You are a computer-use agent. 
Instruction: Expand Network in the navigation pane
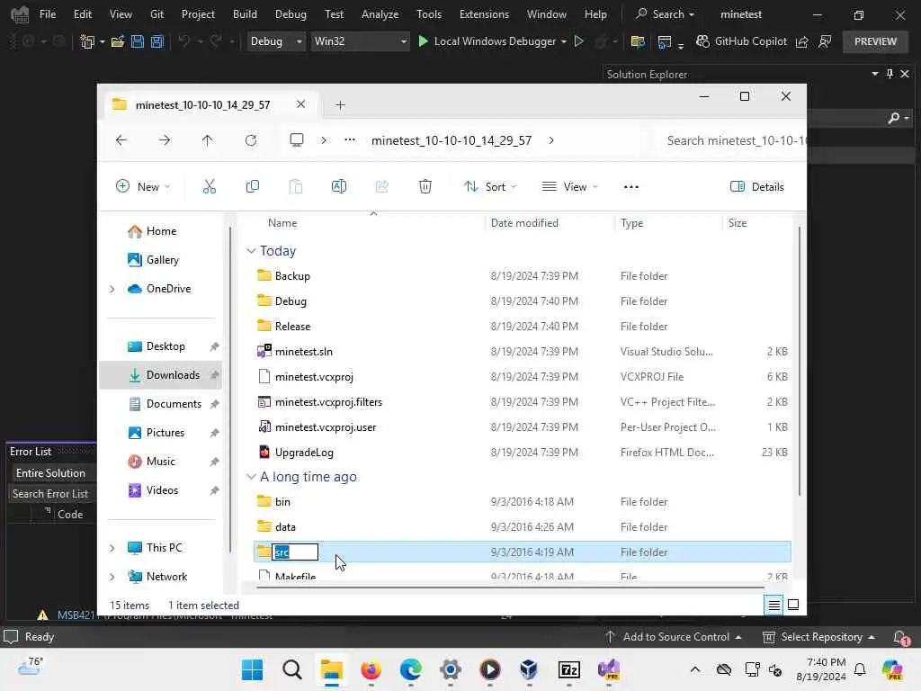[x=112, y=577]
